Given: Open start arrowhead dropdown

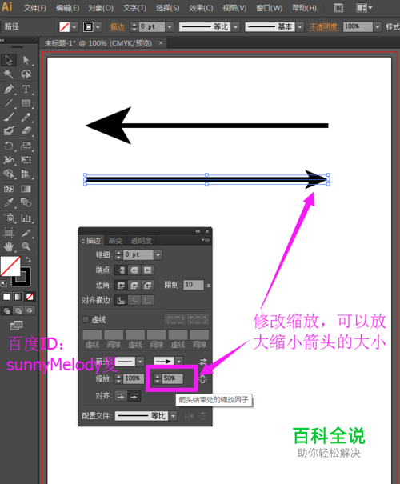Looking at the screenshot, I should (x=140, y=361).
